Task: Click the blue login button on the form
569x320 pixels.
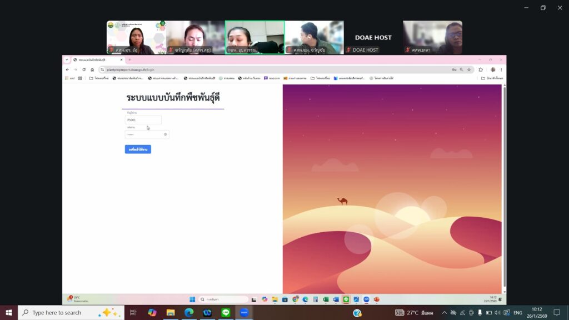Action: pyautogui.click(x=138, y=149)
